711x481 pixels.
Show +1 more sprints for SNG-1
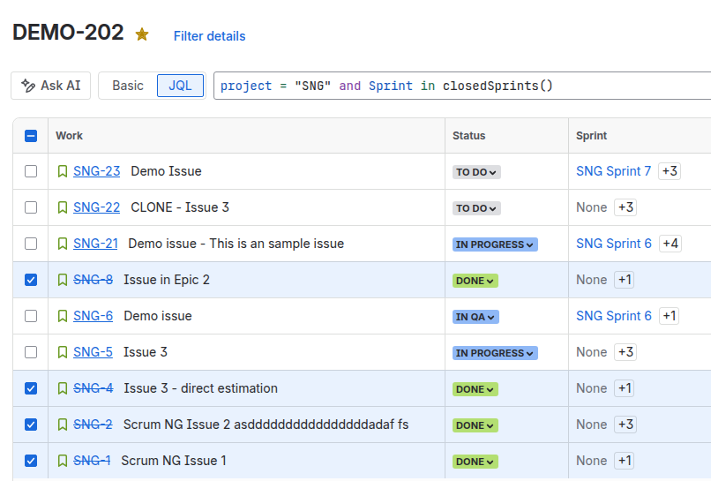(625, 461)
